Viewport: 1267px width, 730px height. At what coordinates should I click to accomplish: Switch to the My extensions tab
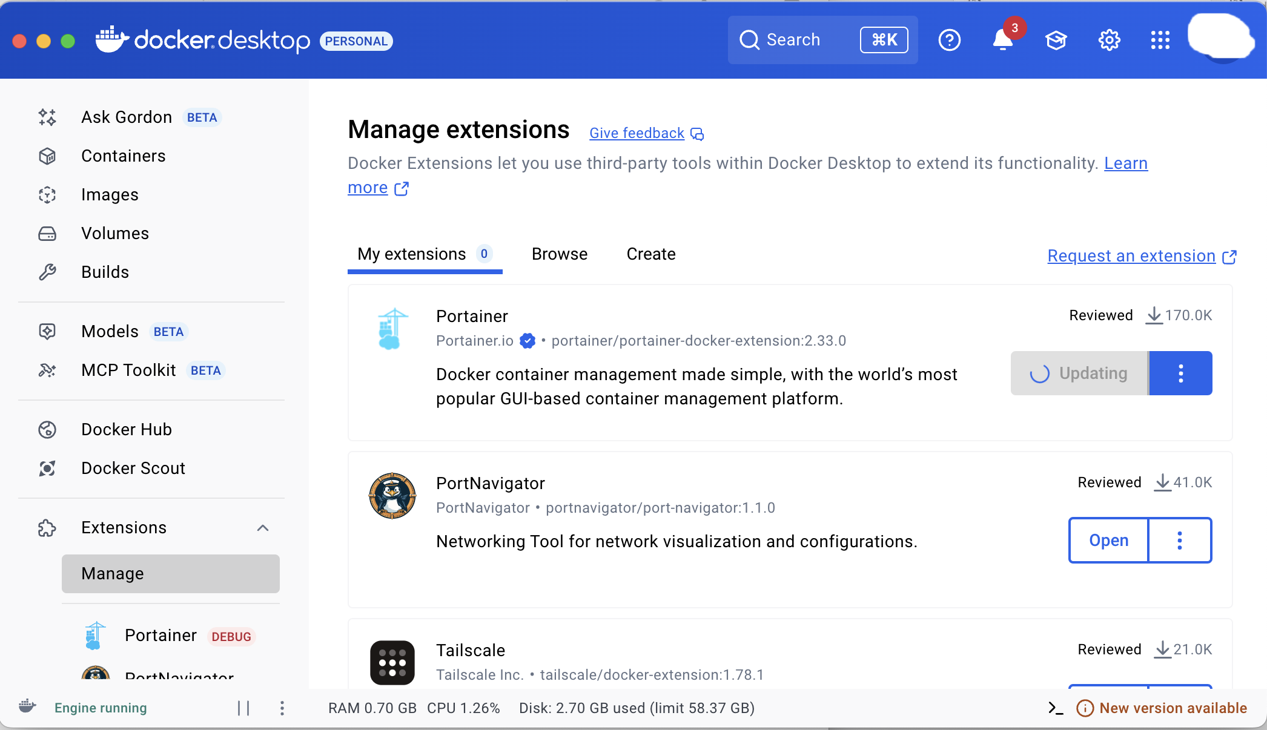pyautogui.click(x=425, y=254)
